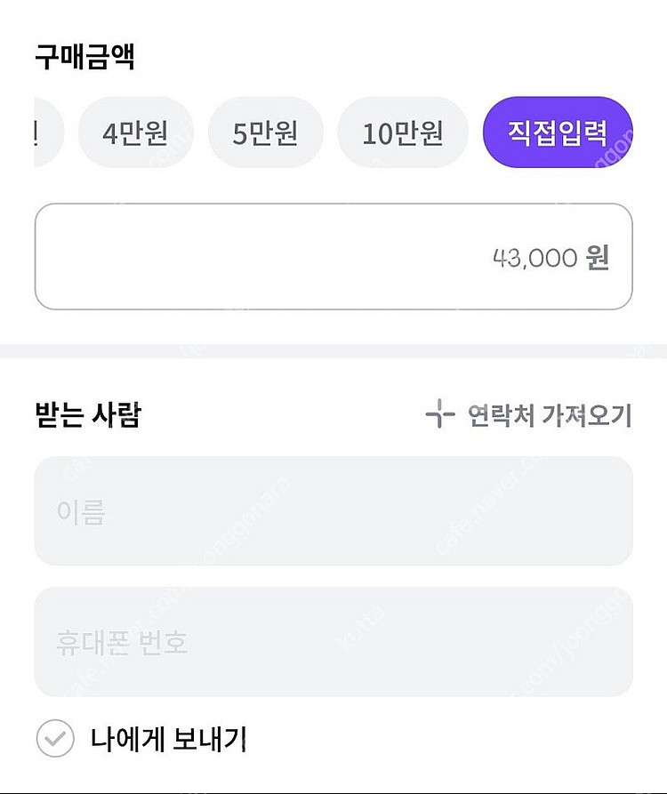Open 연락처 가져오기 contact import link

pos(549,415)
